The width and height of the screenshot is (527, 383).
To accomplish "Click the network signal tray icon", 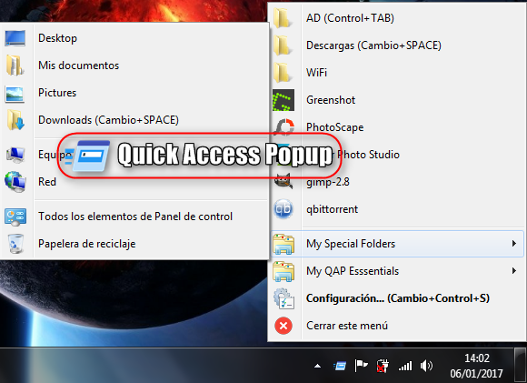I will (405, 366).
